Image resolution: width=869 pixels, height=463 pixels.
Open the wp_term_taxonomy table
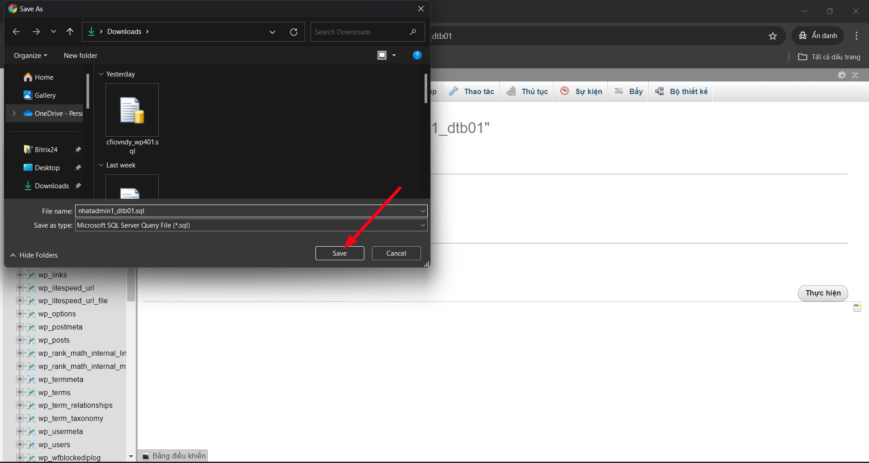click(71, 418)
